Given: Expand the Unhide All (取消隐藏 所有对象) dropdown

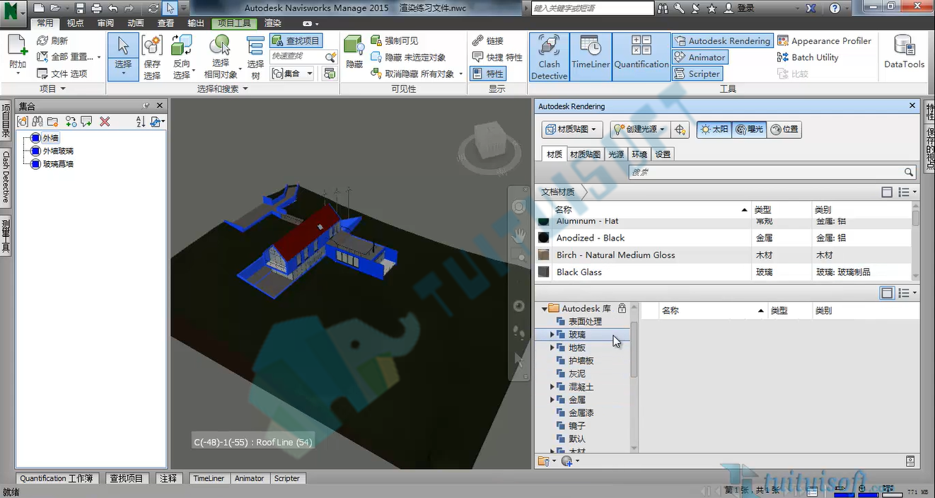Looking at the screenshot, I should click(x=461, y=74).
